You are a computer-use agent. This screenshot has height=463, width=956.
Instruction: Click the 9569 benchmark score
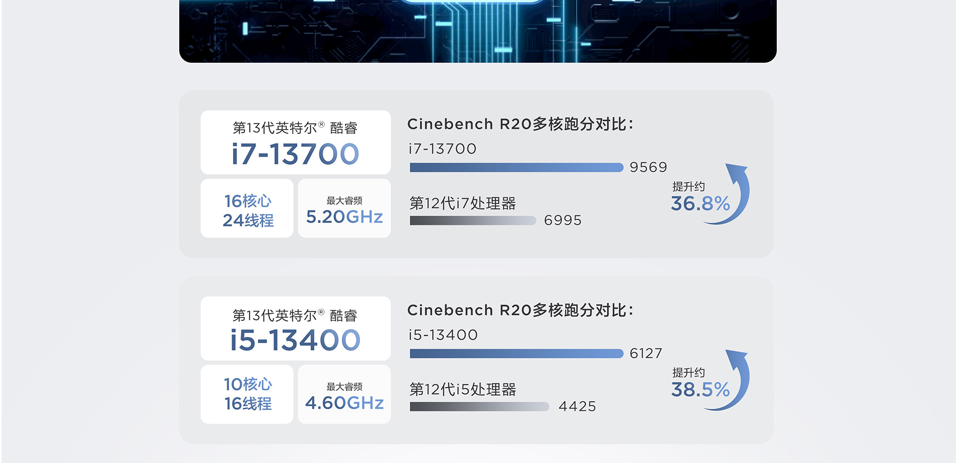pos(648,167)
